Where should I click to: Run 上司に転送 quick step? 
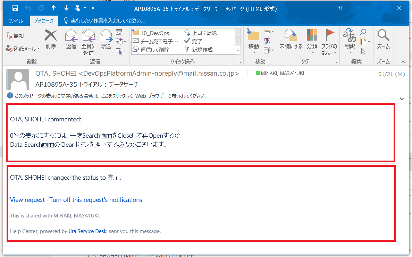[x=201, y=33]
